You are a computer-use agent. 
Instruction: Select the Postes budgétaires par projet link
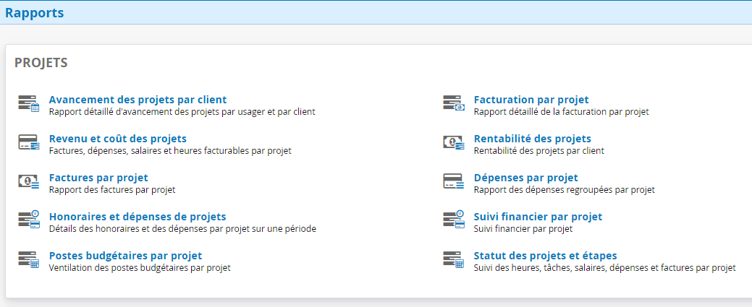coord(125,256)
